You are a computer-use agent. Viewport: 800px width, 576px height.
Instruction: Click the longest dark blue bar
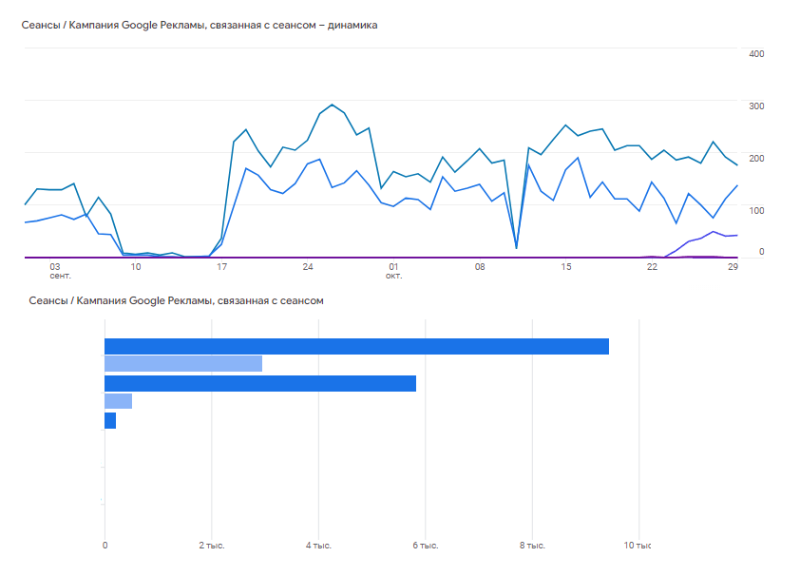tap(356, 346)
